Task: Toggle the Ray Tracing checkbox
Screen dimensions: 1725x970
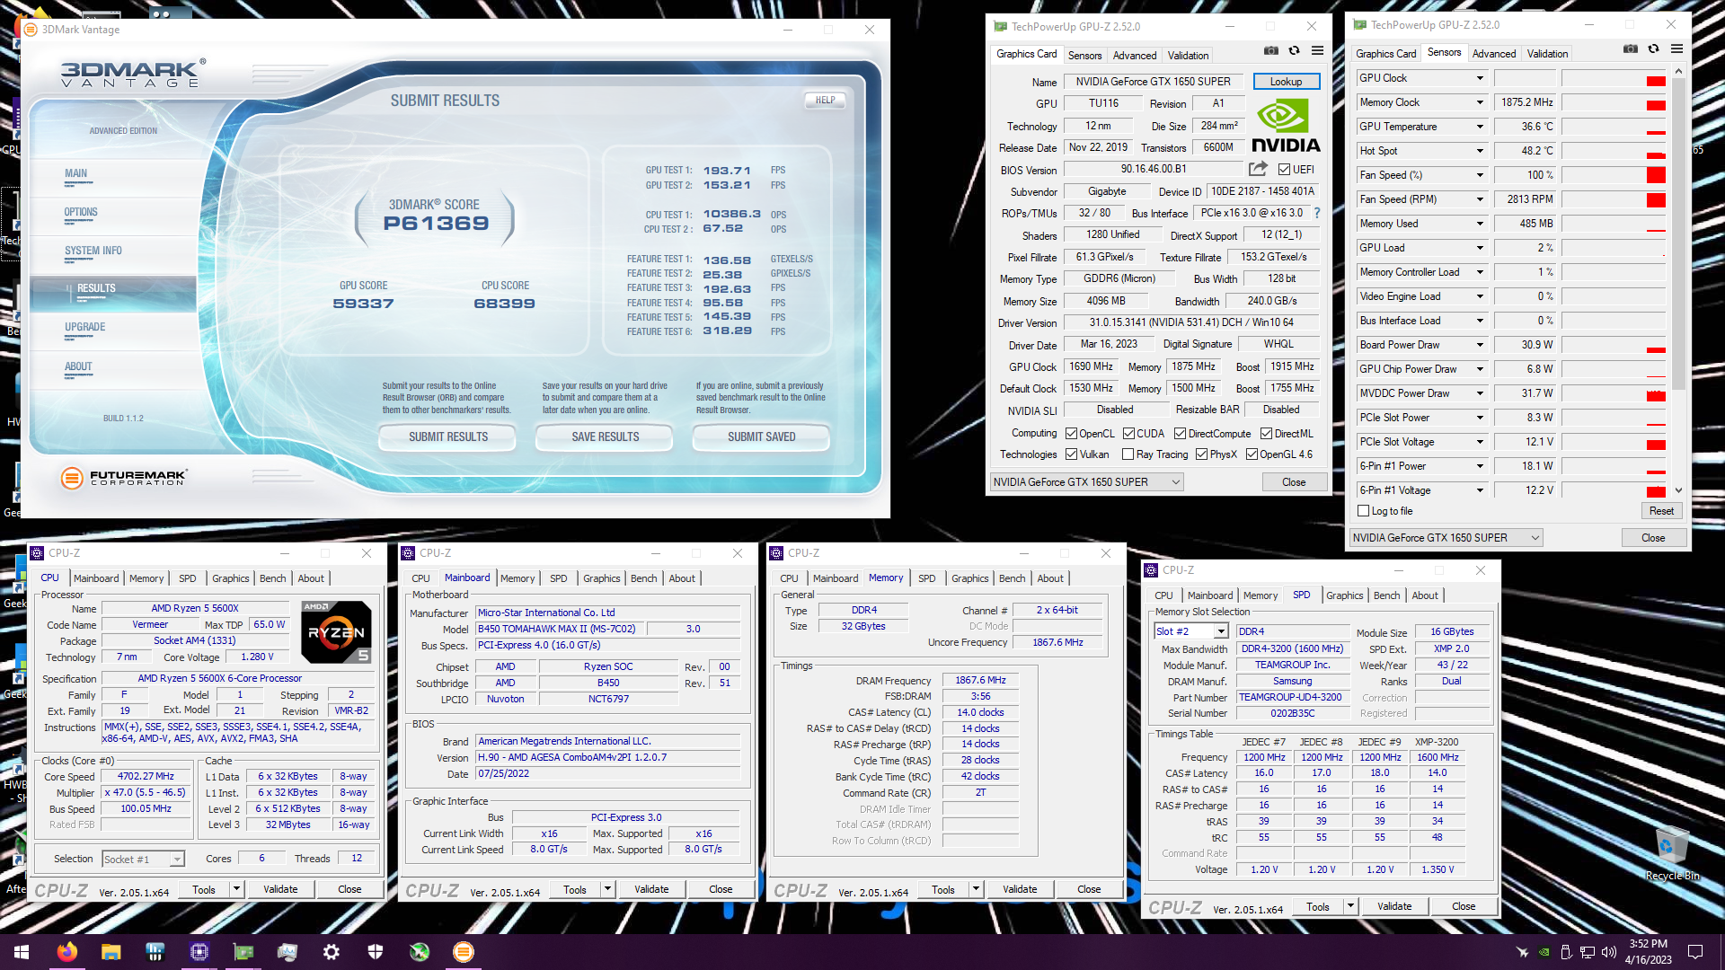Action: [x=1128, y=454]
